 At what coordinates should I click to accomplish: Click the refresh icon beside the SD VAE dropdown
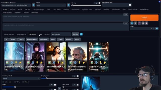point(69,5)
